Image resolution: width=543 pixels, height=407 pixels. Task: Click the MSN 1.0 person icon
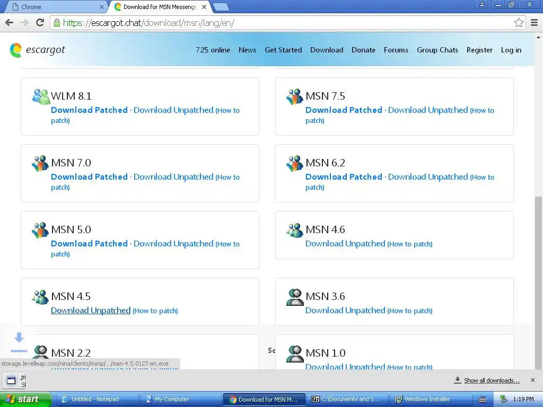(295, 353)
